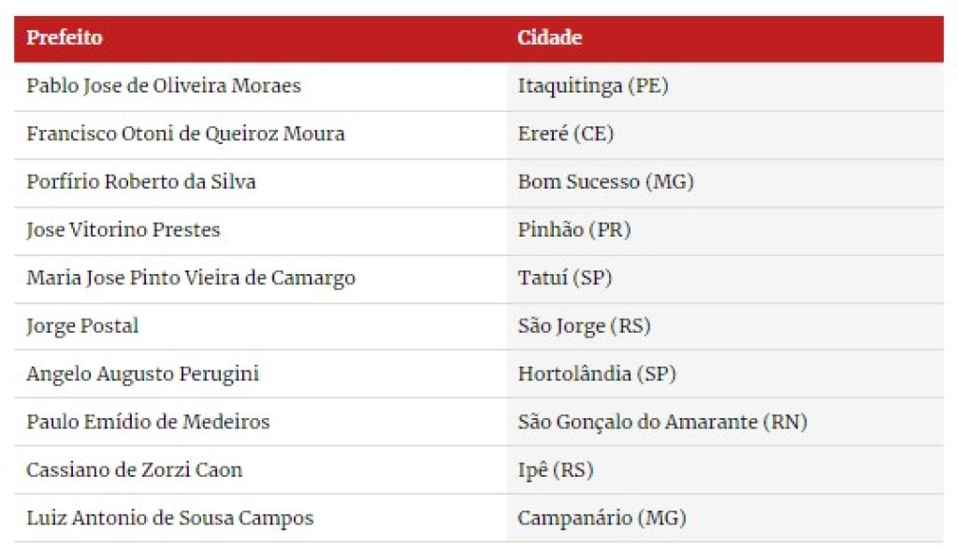Select Maria Jose Pinto Vieira de Camargo

click(x=191, y=278)
